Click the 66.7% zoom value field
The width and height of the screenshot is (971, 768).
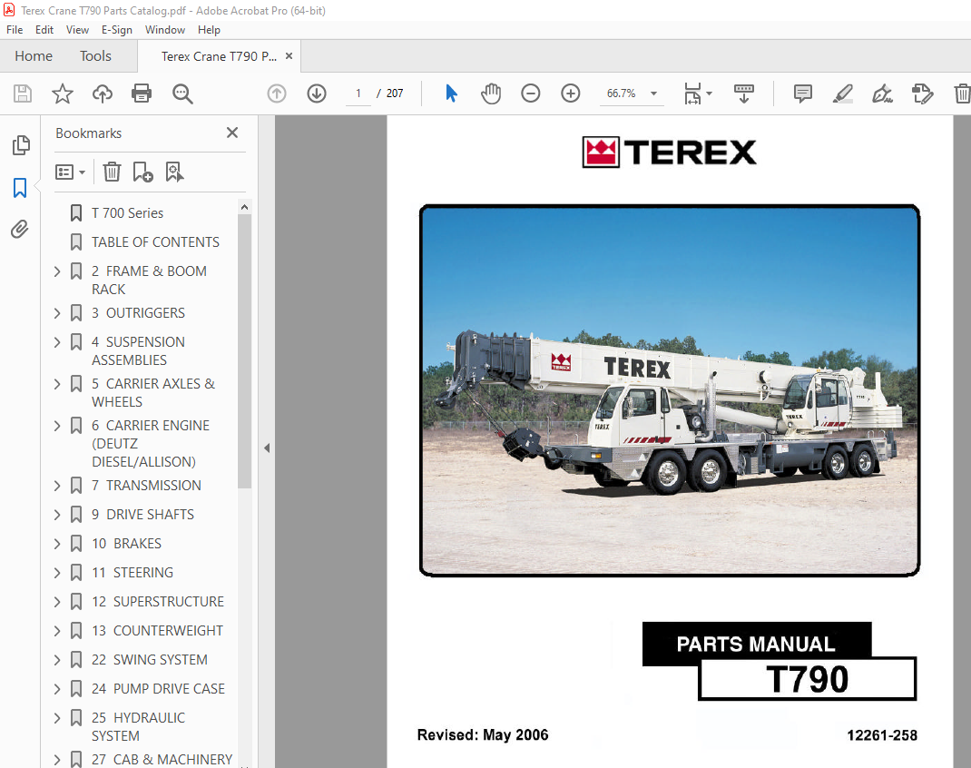(x=621, y=94)
